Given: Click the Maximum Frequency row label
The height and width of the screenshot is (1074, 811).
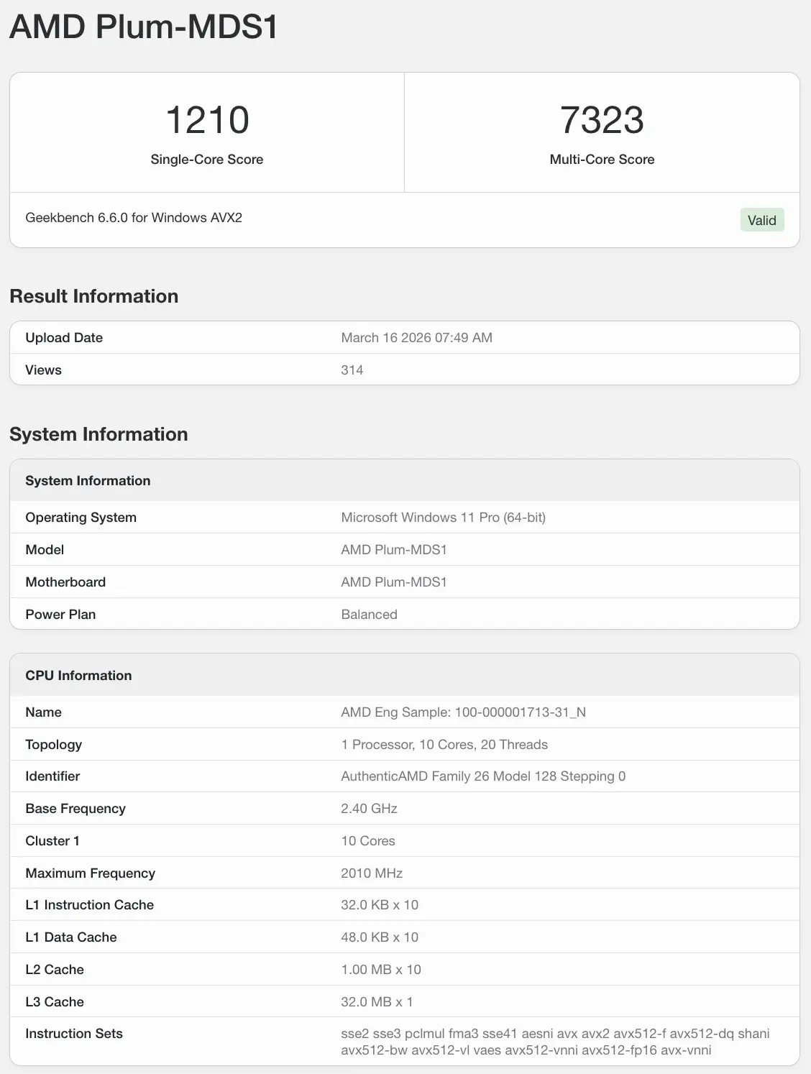Looking at the screenshot, I should 90,873.
